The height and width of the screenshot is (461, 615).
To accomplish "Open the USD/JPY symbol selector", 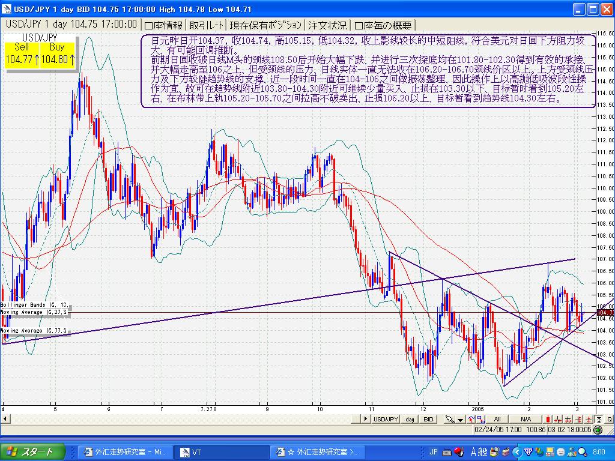I will click(x=386, y=419).
